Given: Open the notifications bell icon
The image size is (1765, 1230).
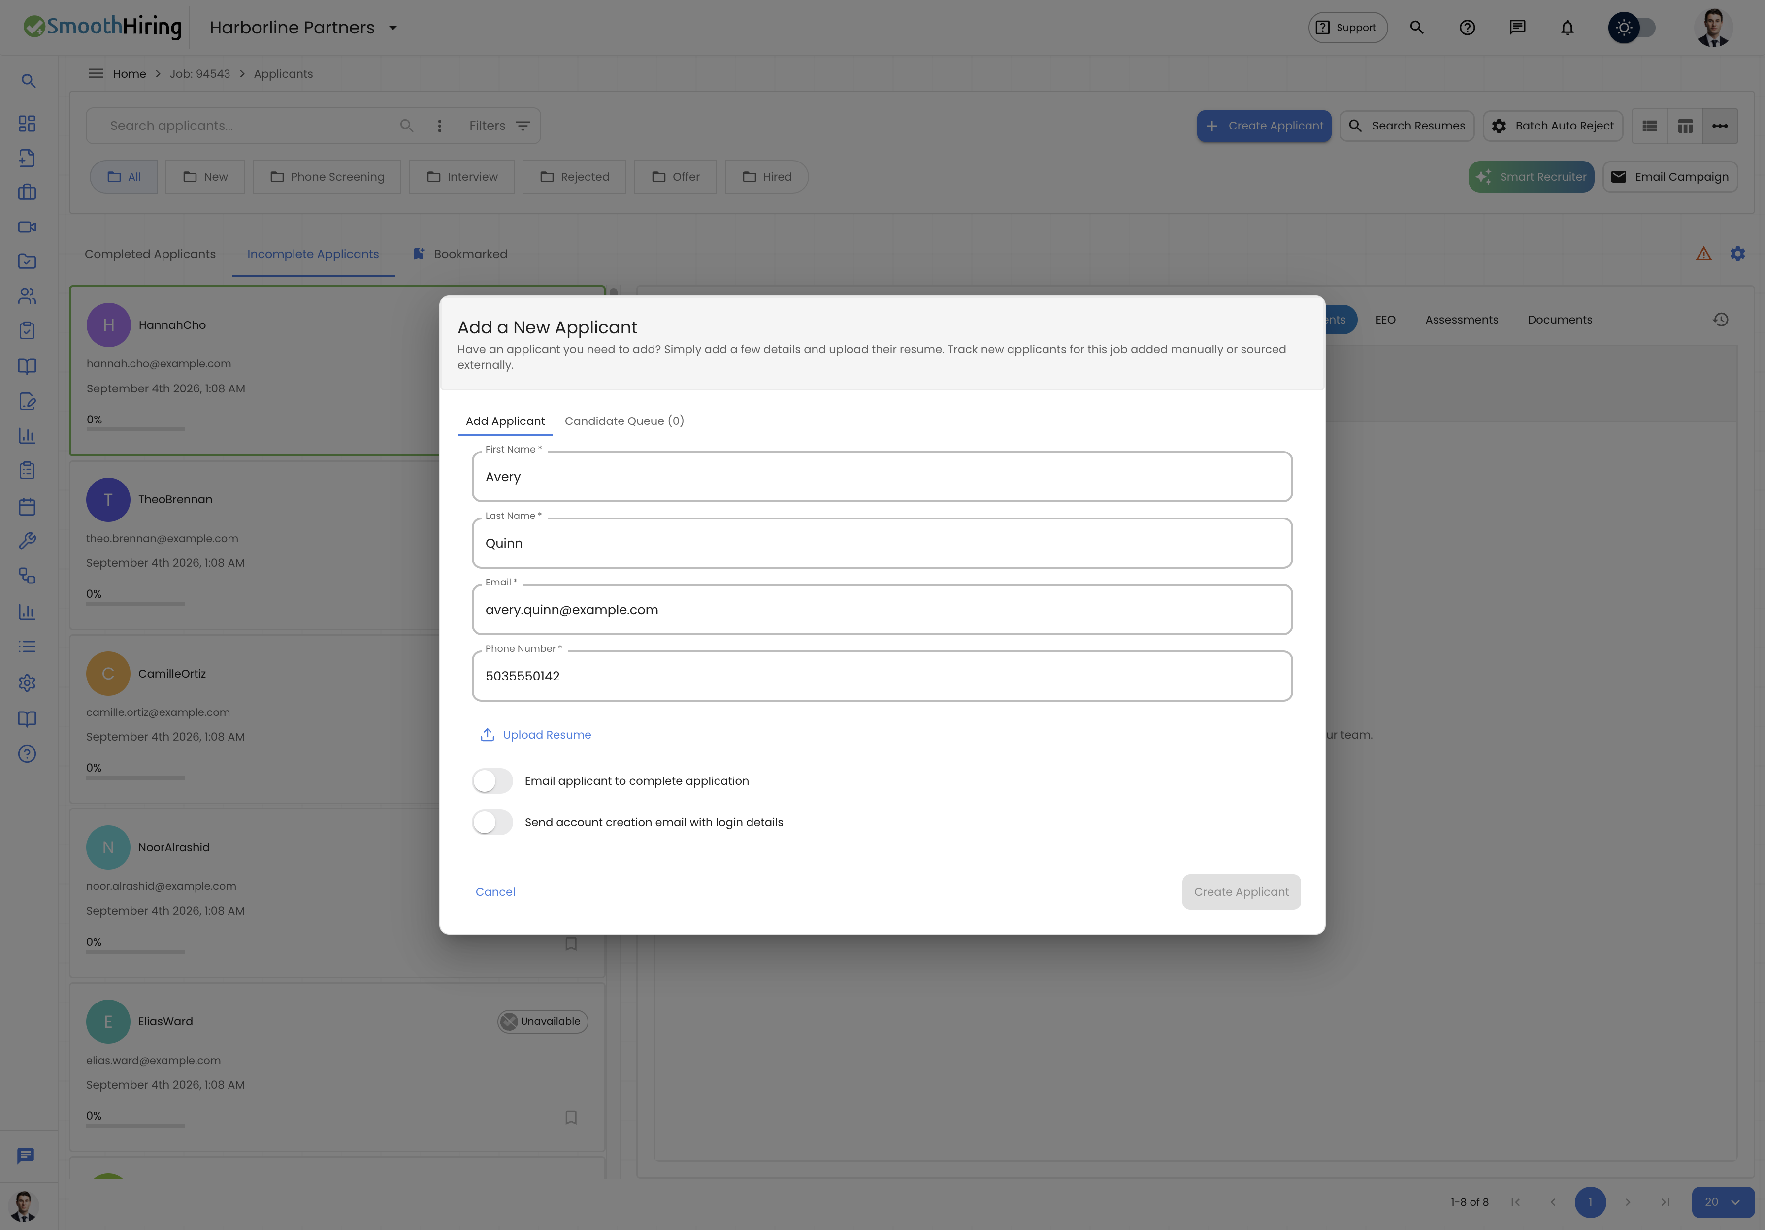Looking at the screenshot, I should 1567,28.
